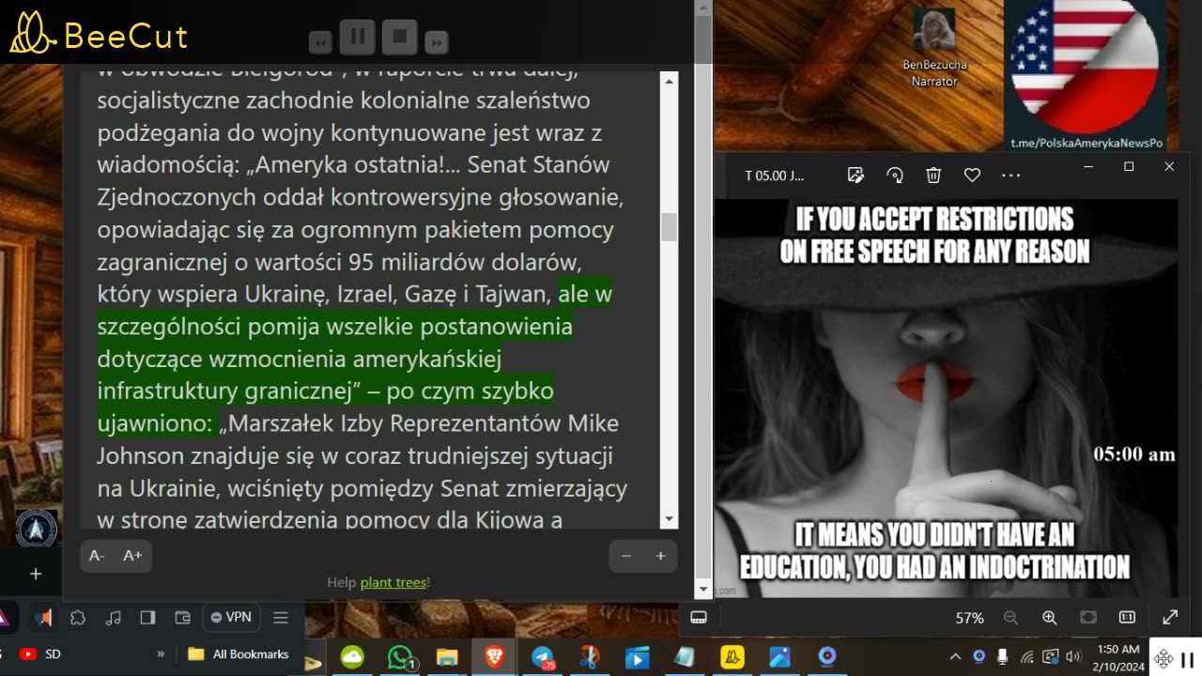Screen dimensions: 1202x676
Task: Increase text size with A+ button
Action: point(132,556)
